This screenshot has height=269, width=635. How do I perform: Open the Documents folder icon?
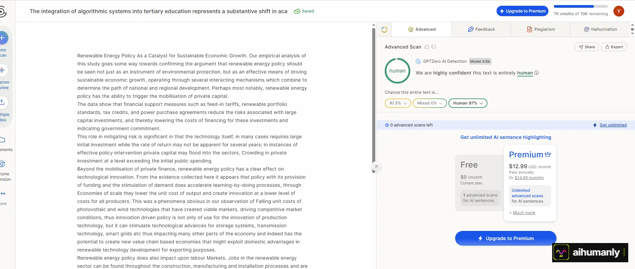coord(3,140)
